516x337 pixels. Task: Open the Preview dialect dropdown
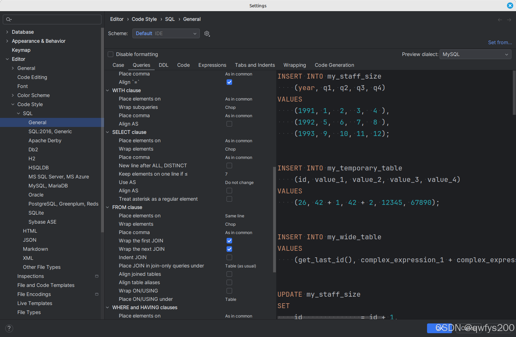pos(475,54)
